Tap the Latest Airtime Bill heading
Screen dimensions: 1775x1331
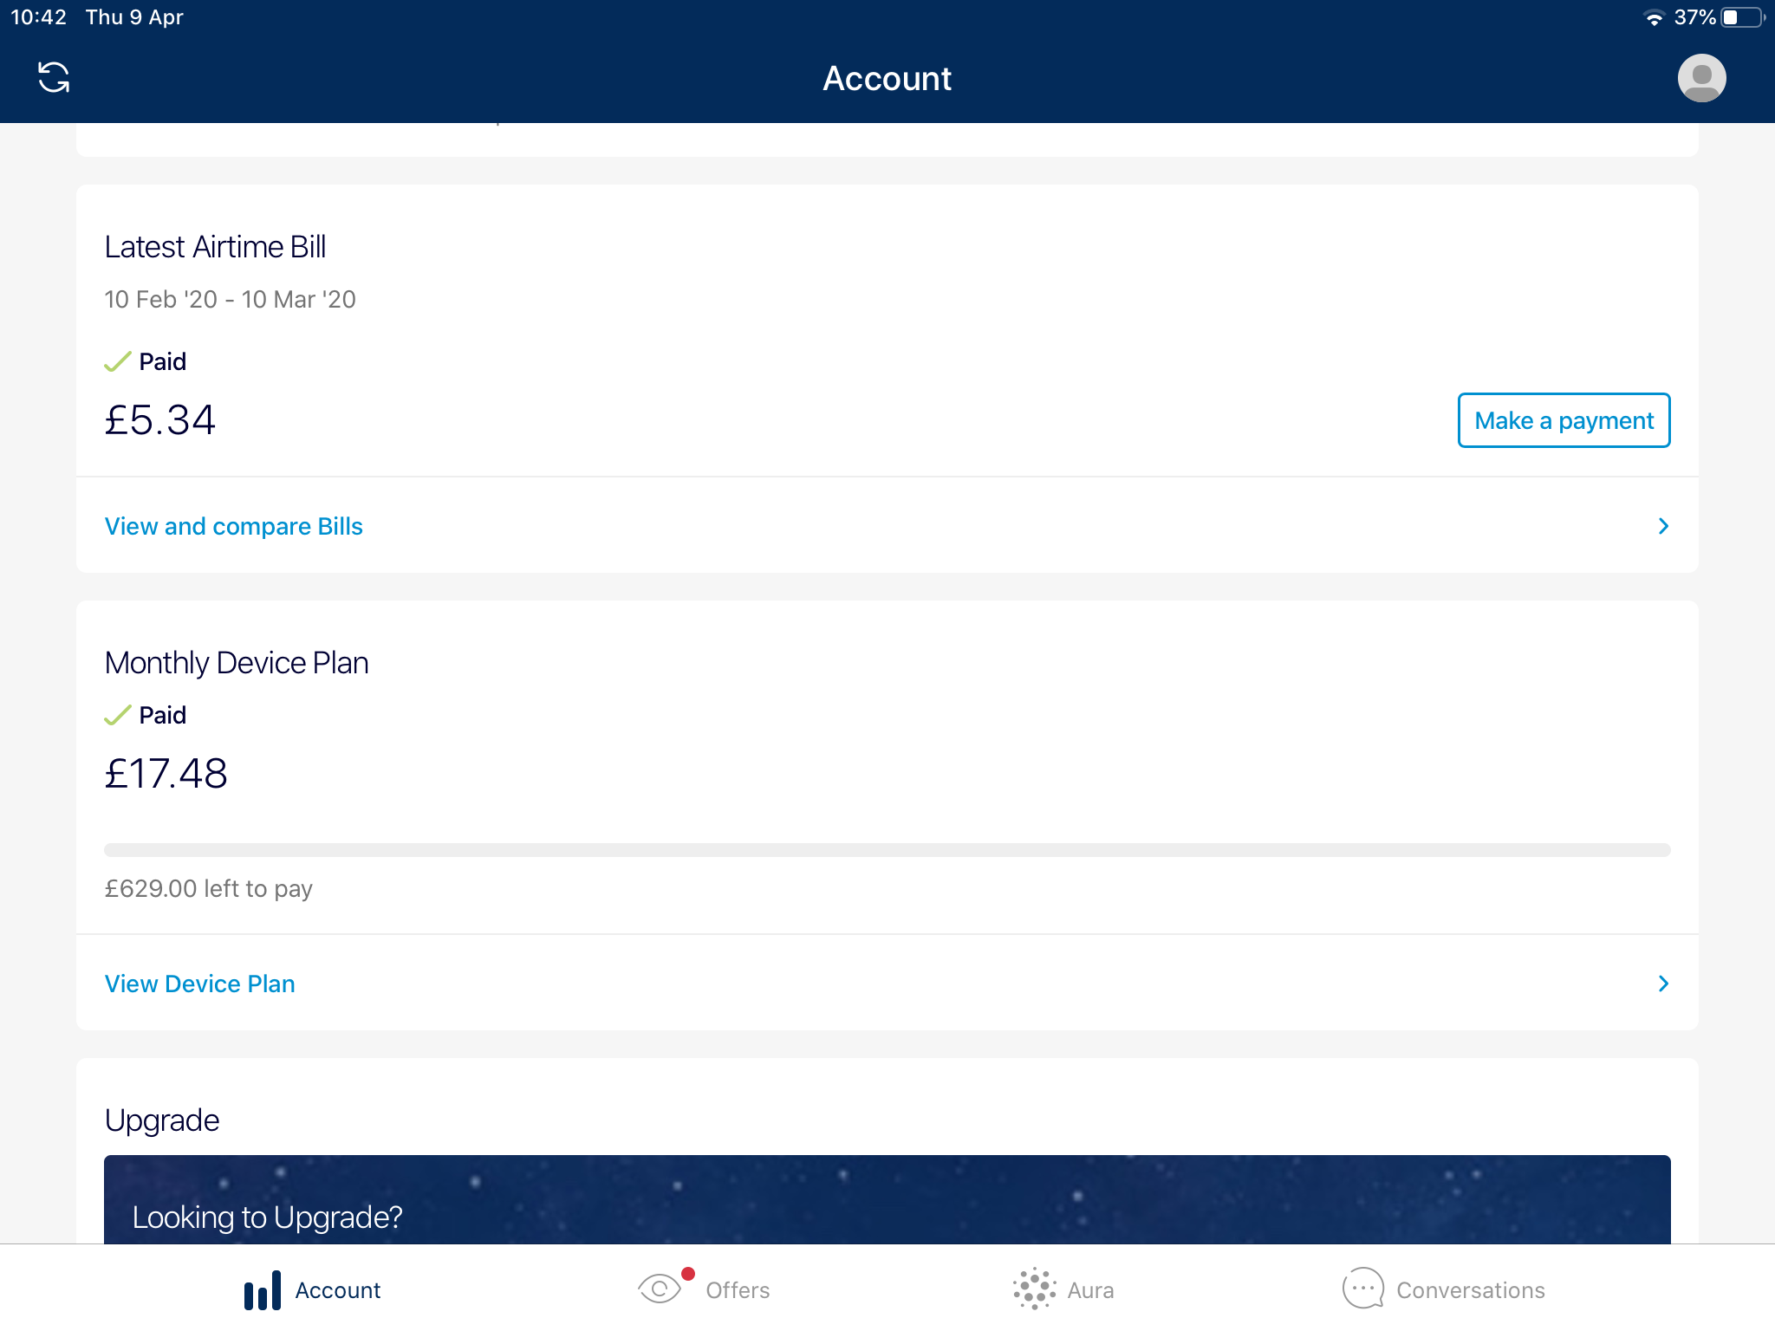pos(216,247)
